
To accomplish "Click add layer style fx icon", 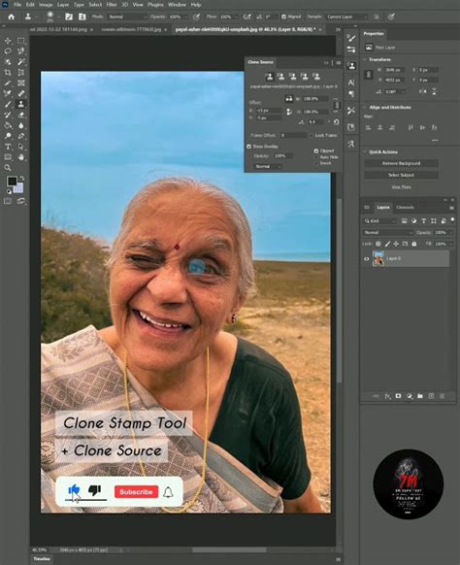I will point(387,396).
